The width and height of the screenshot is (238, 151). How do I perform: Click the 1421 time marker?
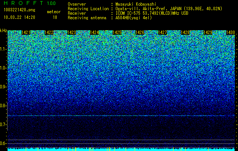tap(26, 32)
